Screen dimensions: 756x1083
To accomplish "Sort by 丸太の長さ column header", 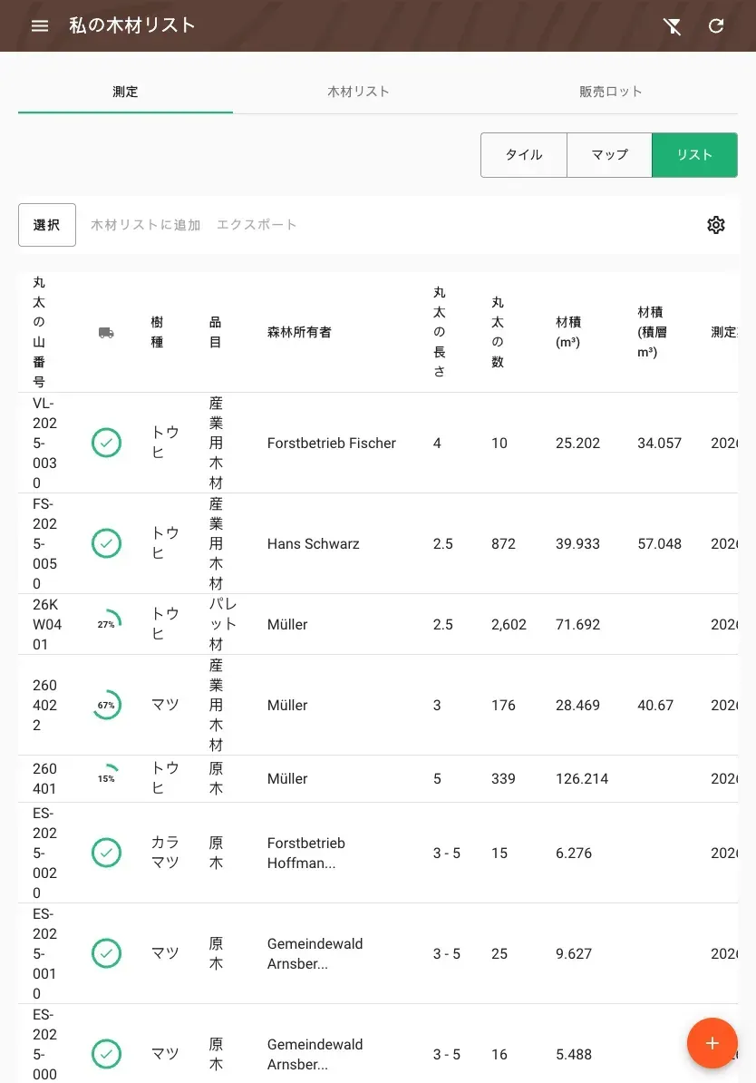I will [x=439, y=332].
